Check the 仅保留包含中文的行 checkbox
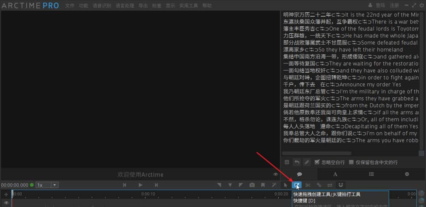 coord(351,162)
